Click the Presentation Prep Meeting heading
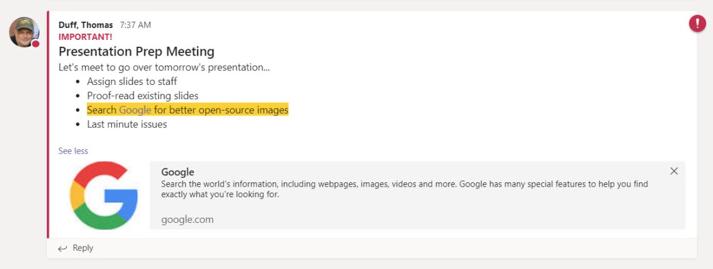The width and height of the screenshot is (713, 269). point(136,51)
